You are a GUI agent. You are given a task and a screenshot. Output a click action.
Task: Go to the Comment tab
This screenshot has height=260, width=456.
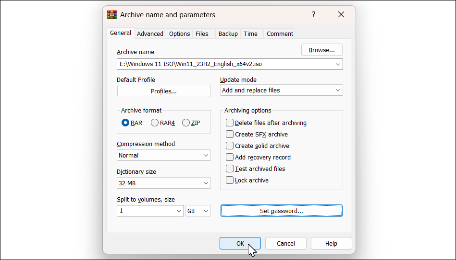pos(280,34)
